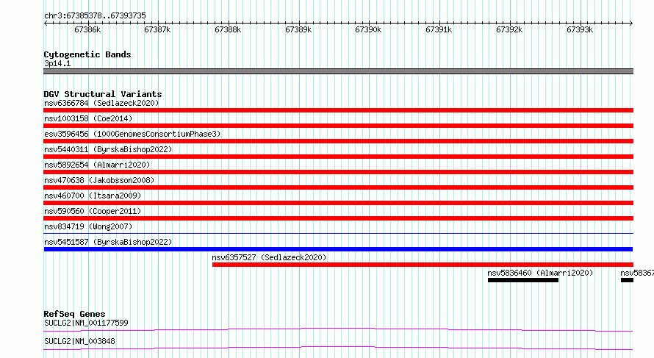Open variant nsv5451587 (ByrskaBishop2022) label
The height and width of the screenshot is (358, 654).
(x=108, y=242)
